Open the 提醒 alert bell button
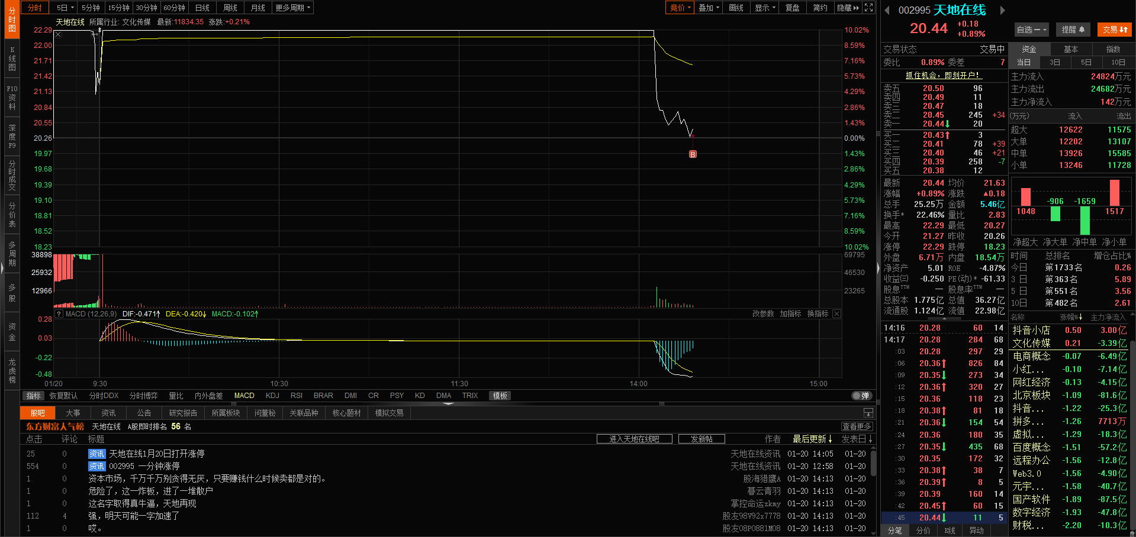Viewport: 1136px width, 537px height. 1073,30
